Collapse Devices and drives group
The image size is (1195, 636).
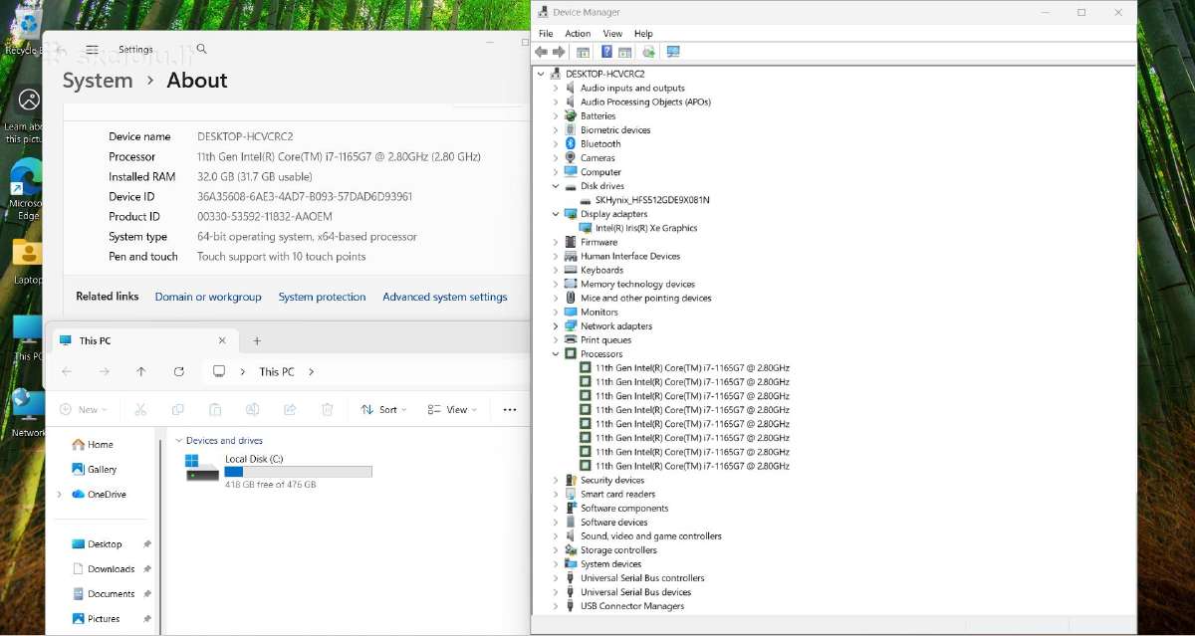coord(178,440)
